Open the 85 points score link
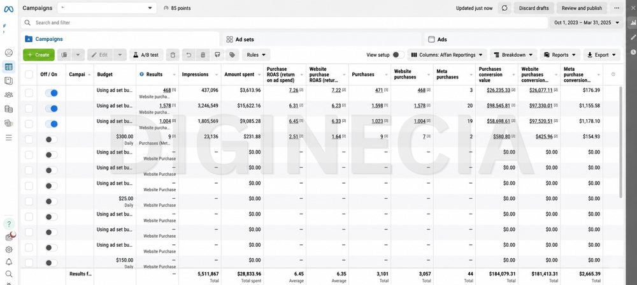This screenshot has width=637, height=285. (177, 8)
